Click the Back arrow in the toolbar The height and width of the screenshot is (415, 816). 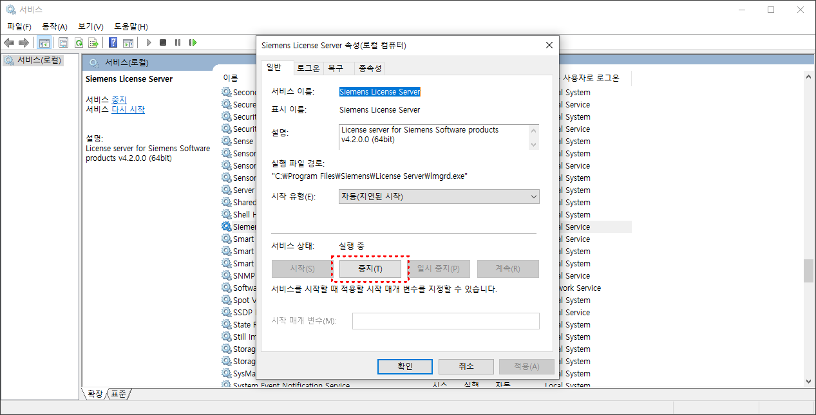[x=9, y=42]
